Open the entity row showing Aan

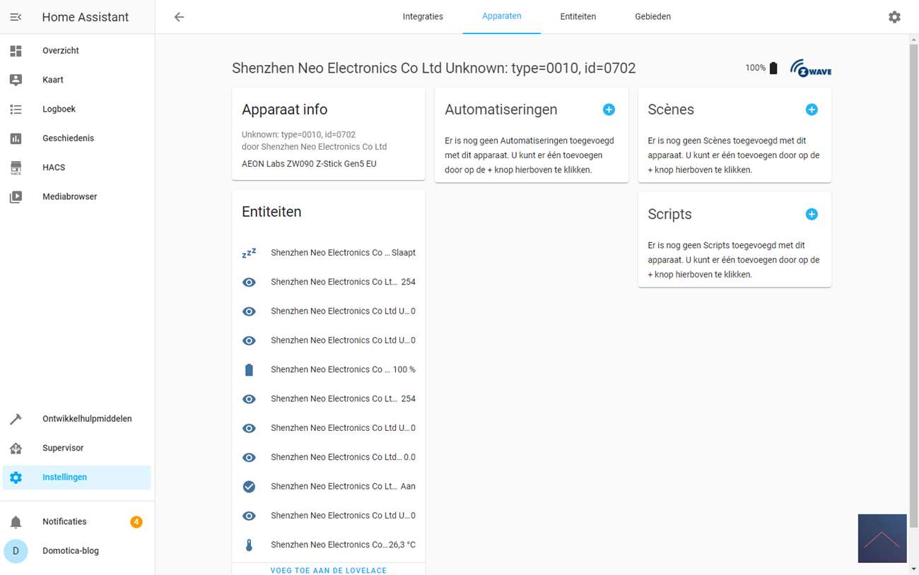pos(329,486)
